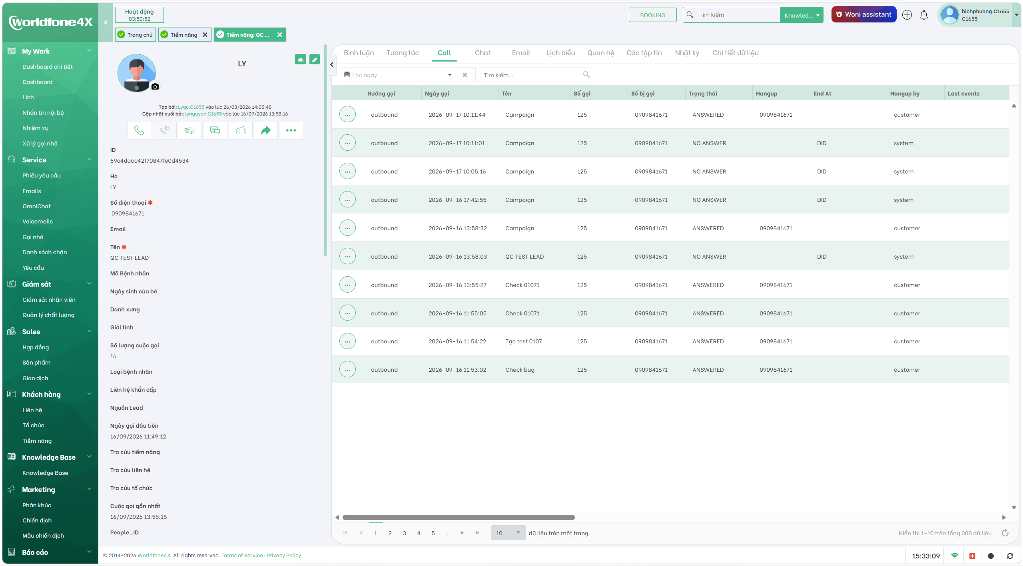Click the ticket icon in profile actions
Viewport: 1023px width, 566px height.
[x=240, y=131]
